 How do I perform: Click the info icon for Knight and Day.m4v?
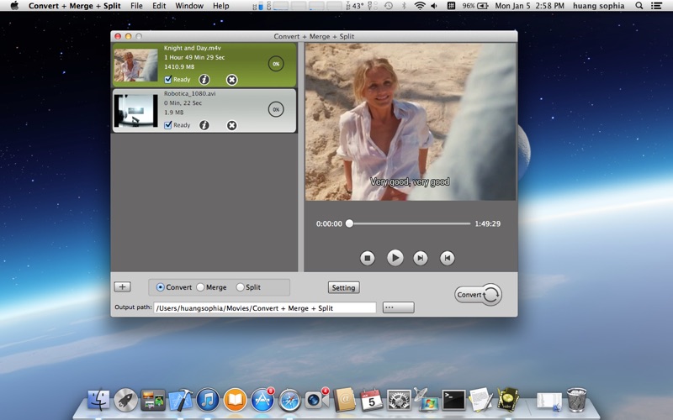pyautogui.click(x=204, y=79)
